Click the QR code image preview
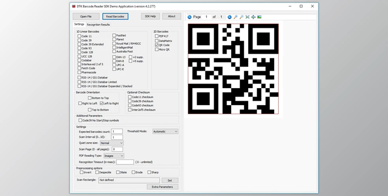The width and height of the screenshot is (388, 196). 233,69
